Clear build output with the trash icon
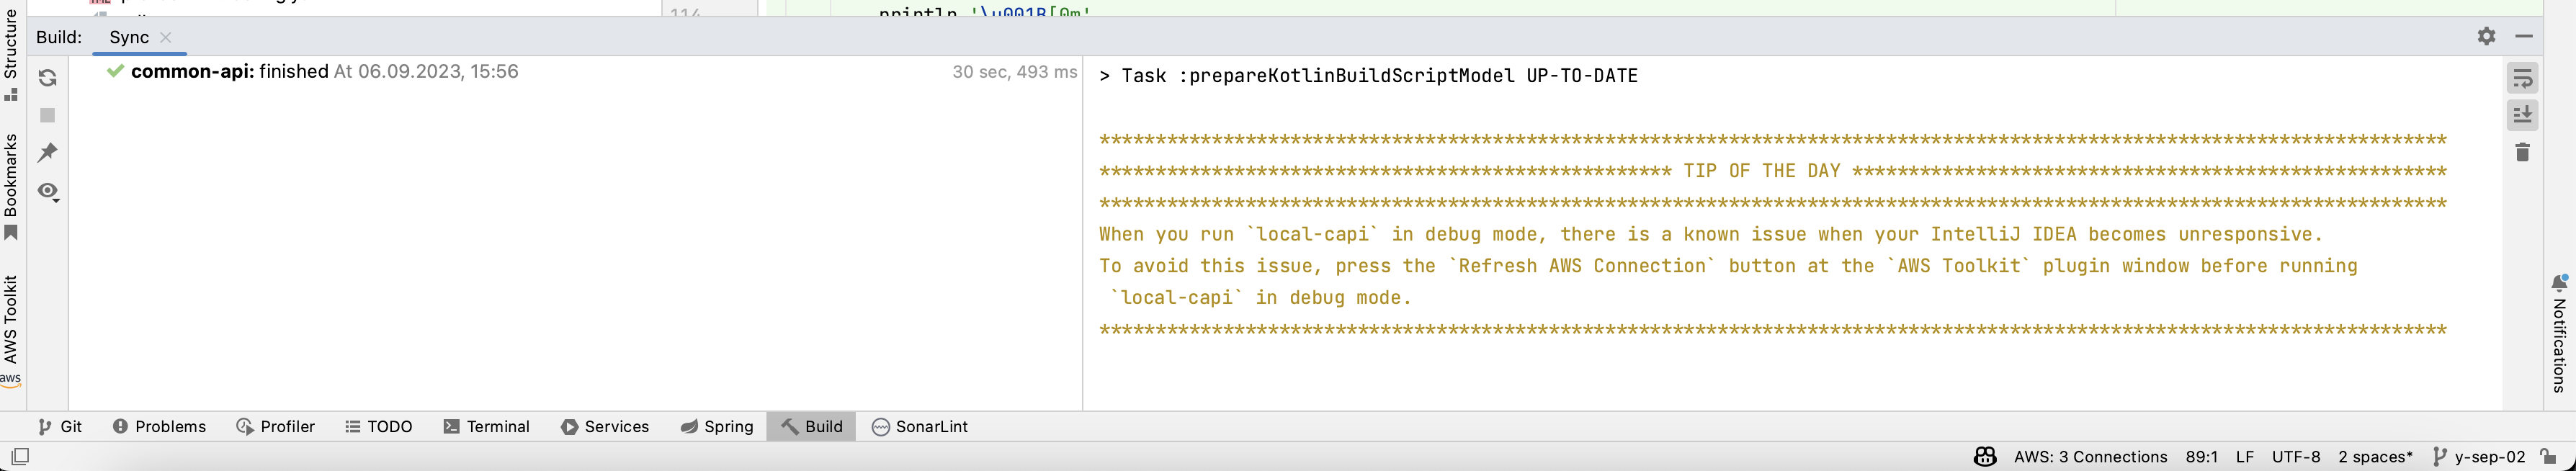This screenshot has width=2576, height=471. pos(2523,152)
